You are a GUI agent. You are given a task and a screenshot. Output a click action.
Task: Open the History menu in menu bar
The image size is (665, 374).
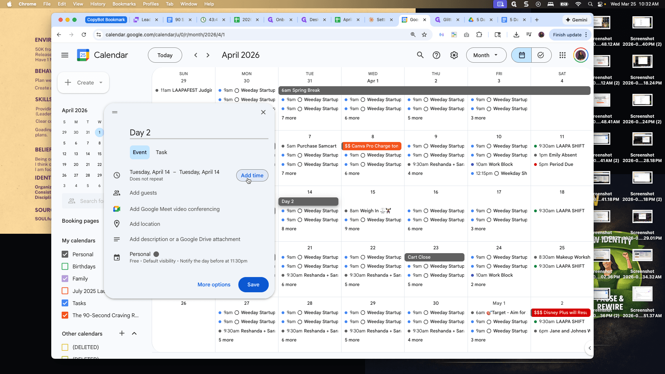(x=98, y=4)
